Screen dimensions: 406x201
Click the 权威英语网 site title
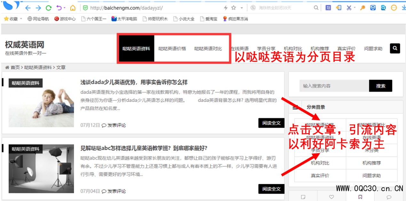(x=25, y=45)
